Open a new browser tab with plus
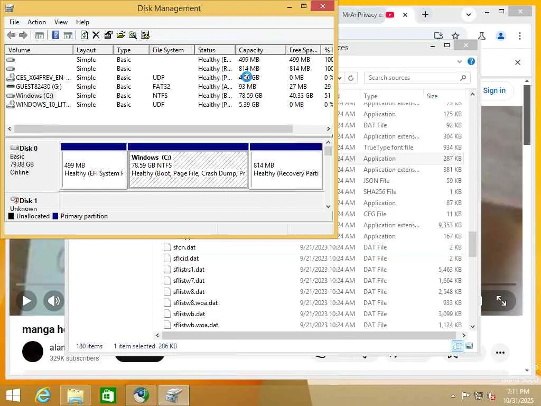The image size is (541, 406). [x=425, y=14]
